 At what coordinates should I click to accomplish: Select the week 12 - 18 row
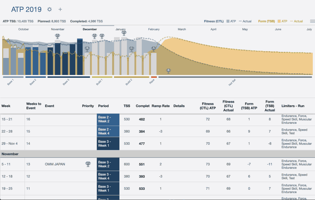tap(157, 176)
